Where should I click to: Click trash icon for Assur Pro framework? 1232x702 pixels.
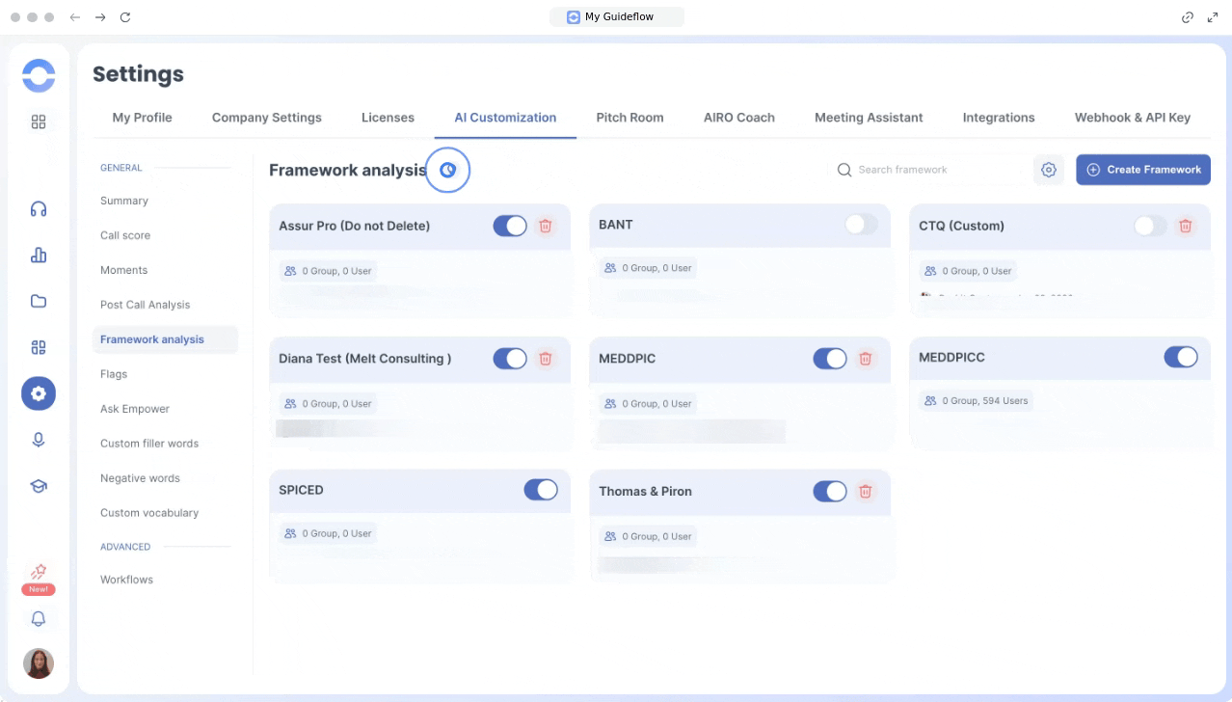tap(546, 226)
